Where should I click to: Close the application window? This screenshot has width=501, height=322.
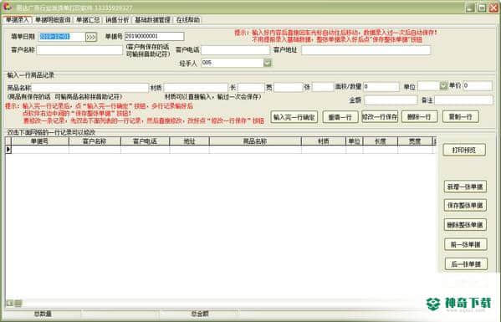pyautogui.click(x=493, y=8)
